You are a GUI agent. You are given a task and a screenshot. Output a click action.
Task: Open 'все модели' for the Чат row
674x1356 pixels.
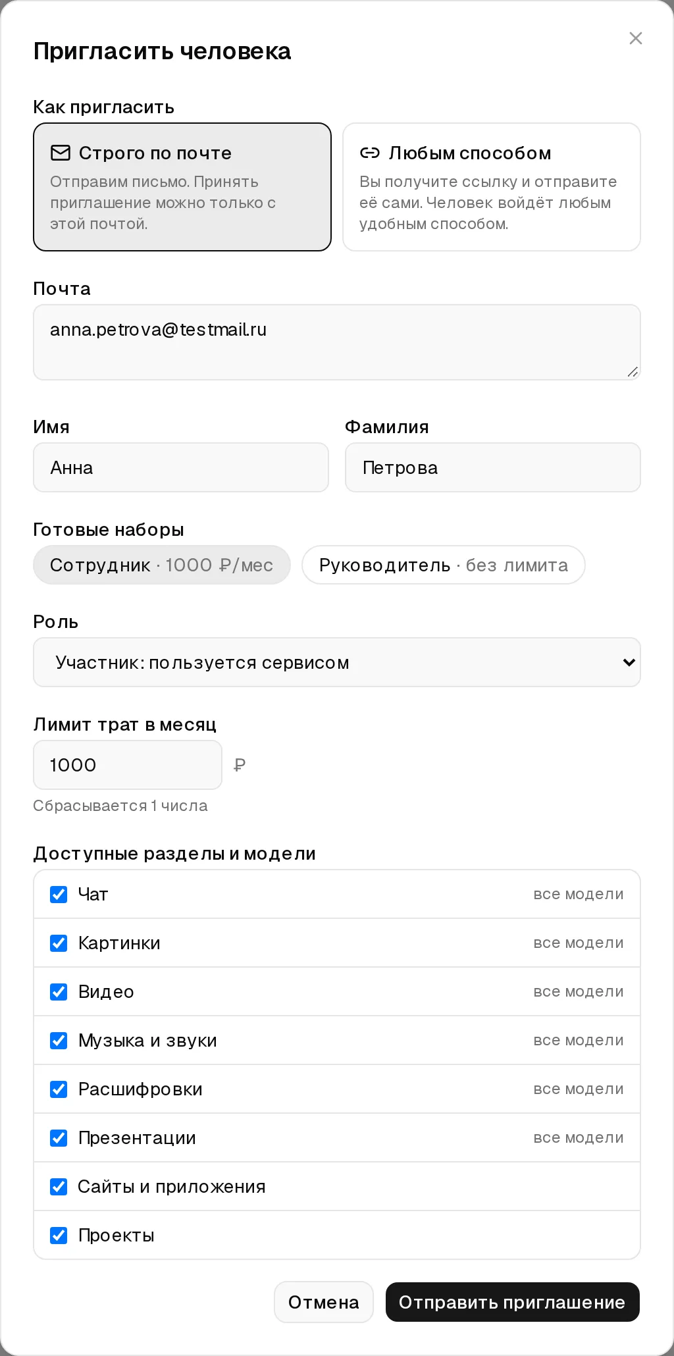[579, 895]
